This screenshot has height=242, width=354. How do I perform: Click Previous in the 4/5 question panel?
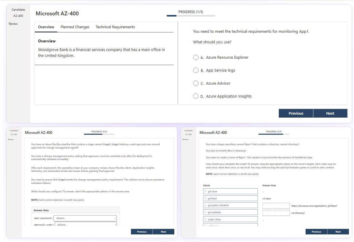pos(316,232)
